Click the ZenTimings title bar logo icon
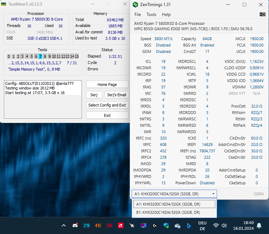This screenshot has width=269, height=234. coord(135,5)
